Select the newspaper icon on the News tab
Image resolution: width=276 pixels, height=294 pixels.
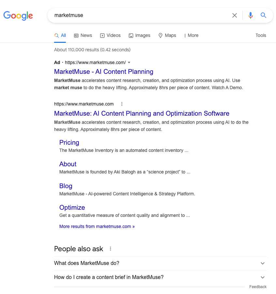tap(76, 35)
